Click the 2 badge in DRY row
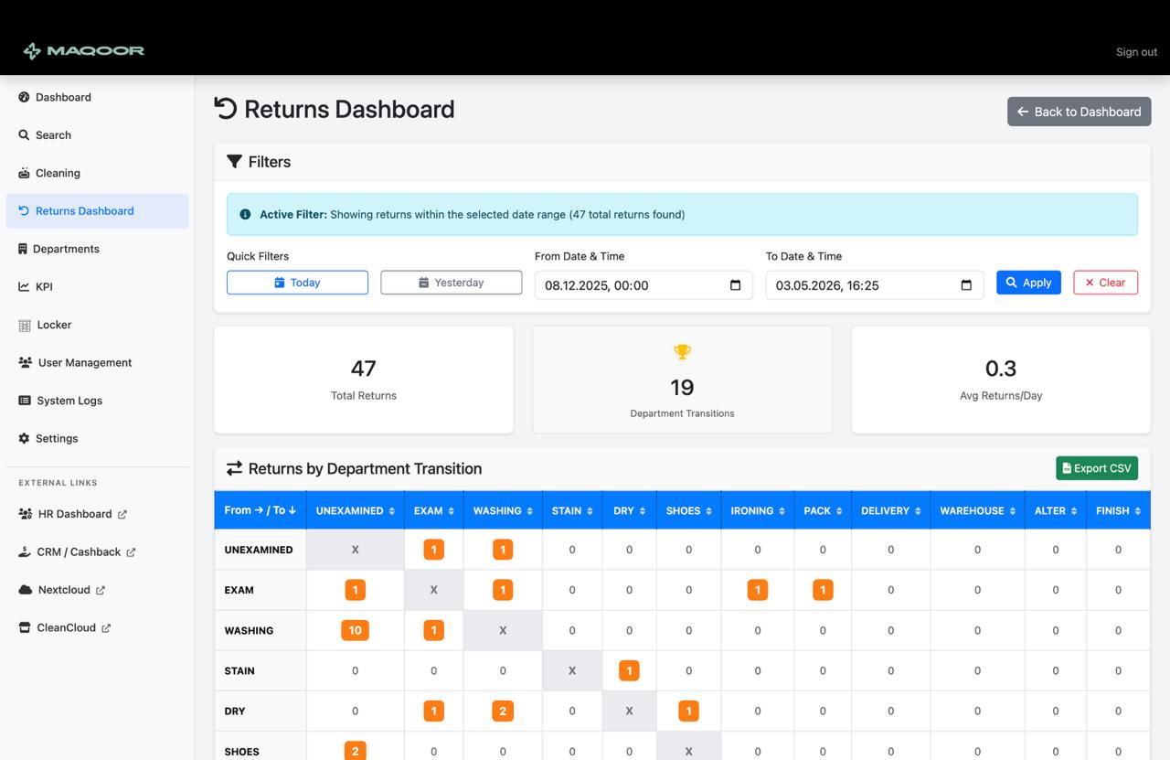Viewport: 1170px width, 760px height. (503, 711)
